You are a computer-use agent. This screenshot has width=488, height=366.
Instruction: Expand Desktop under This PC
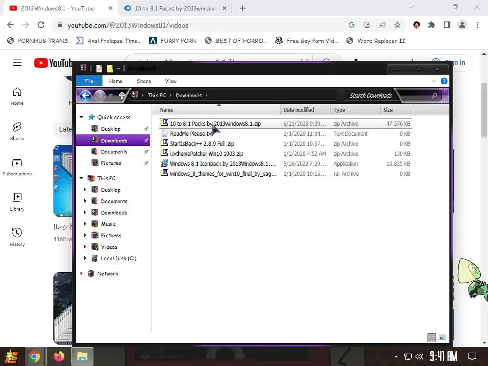(85, 190)
